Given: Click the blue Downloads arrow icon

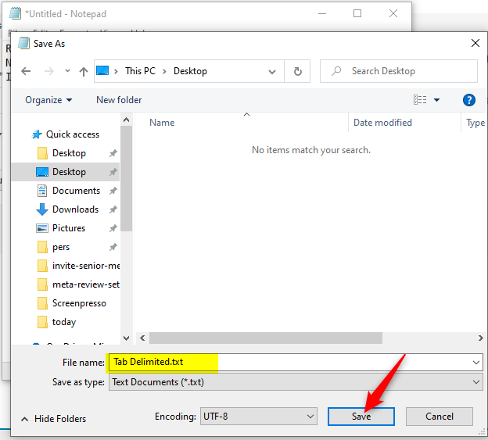Looking at the screenshot, I should 42,209.
